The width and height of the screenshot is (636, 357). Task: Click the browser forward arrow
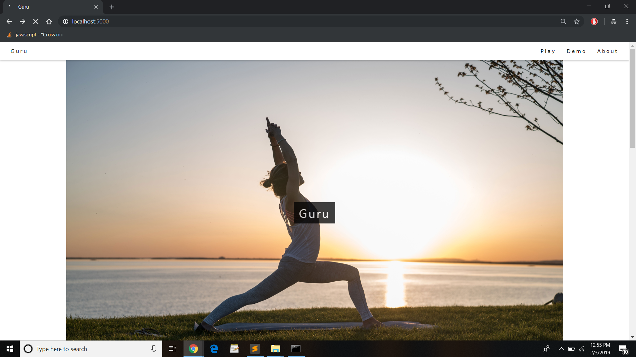point(23,21)
